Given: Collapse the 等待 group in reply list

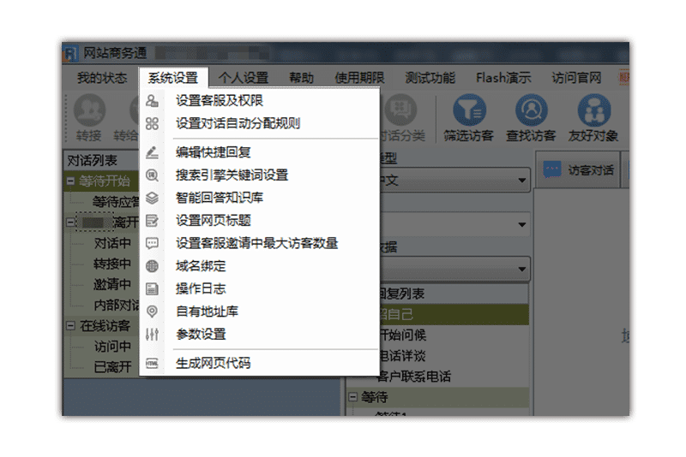Looking at the screenshot, I should click(352, 397).
